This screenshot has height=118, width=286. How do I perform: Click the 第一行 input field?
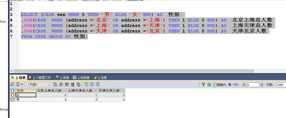click(x=253, y=85)
